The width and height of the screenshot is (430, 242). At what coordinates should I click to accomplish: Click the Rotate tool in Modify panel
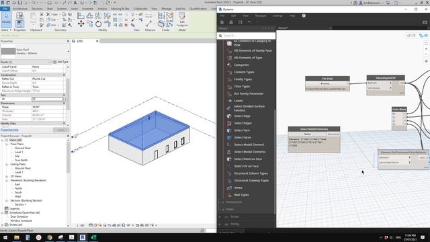coord(99,24)
